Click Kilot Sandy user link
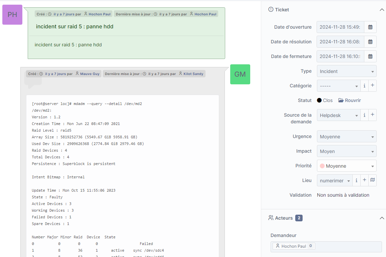The image size is (386, 257). pyautogui.click(x=193, y=74)
